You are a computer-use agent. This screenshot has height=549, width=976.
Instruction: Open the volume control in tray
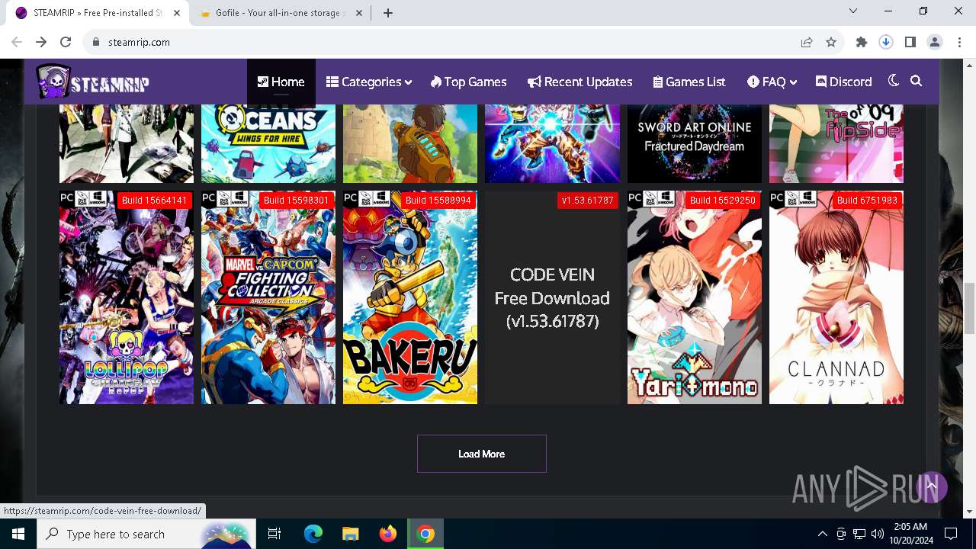[x=878, y=534]
